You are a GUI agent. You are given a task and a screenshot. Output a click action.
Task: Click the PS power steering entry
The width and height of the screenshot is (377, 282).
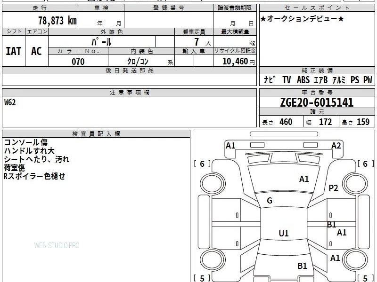(355, 79)
